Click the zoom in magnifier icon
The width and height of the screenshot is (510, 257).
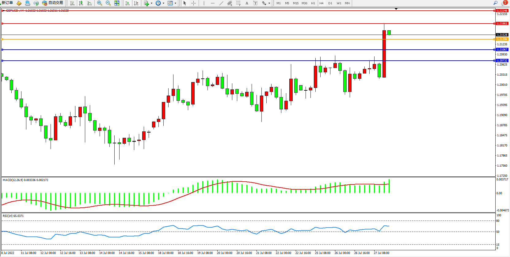pos(99,3)
